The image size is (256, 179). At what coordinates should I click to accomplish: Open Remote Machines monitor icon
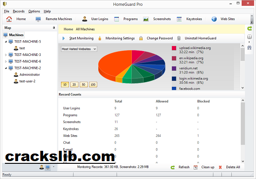(x=38, y=19)
